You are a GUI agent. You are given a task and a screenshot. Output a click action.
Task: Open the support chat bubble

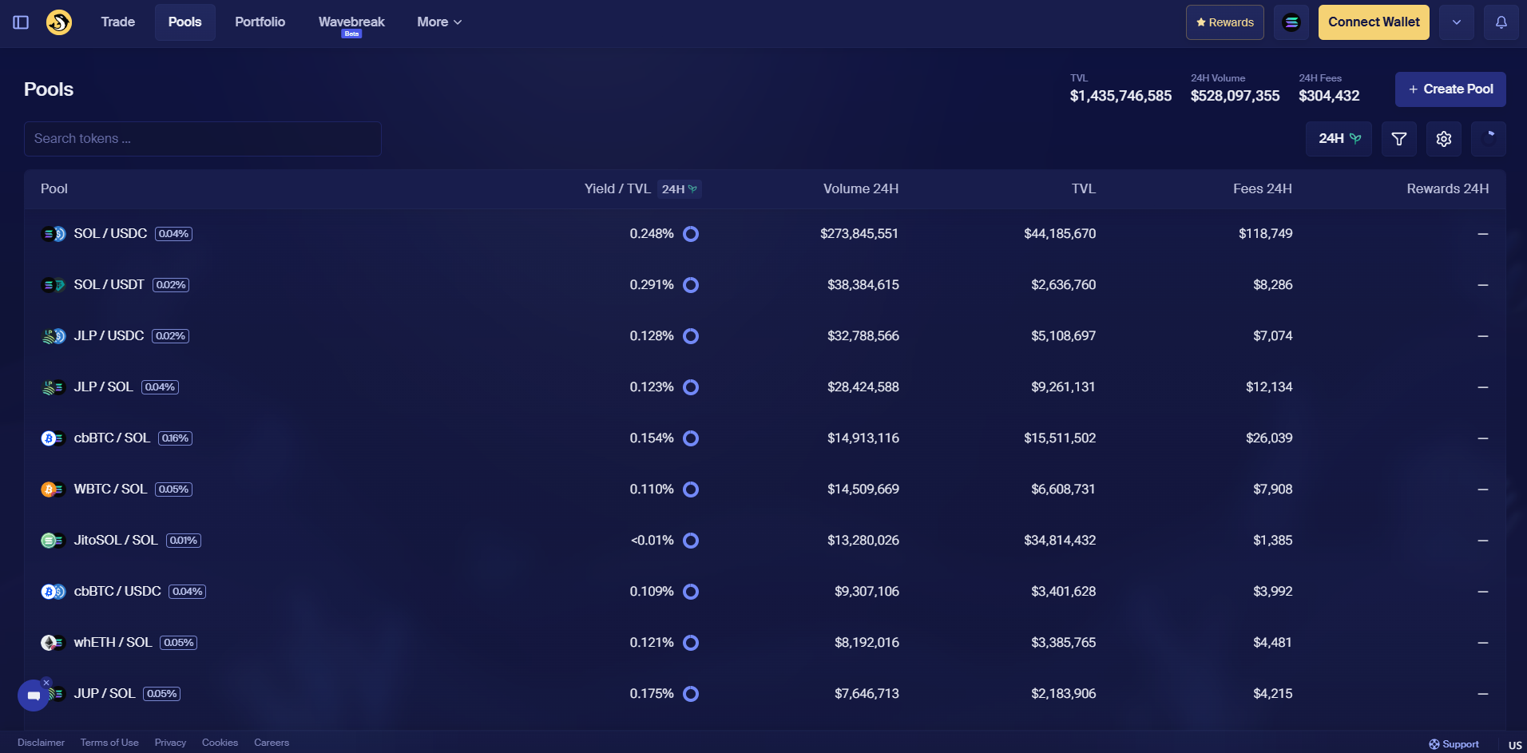click(x=34, y=696)
